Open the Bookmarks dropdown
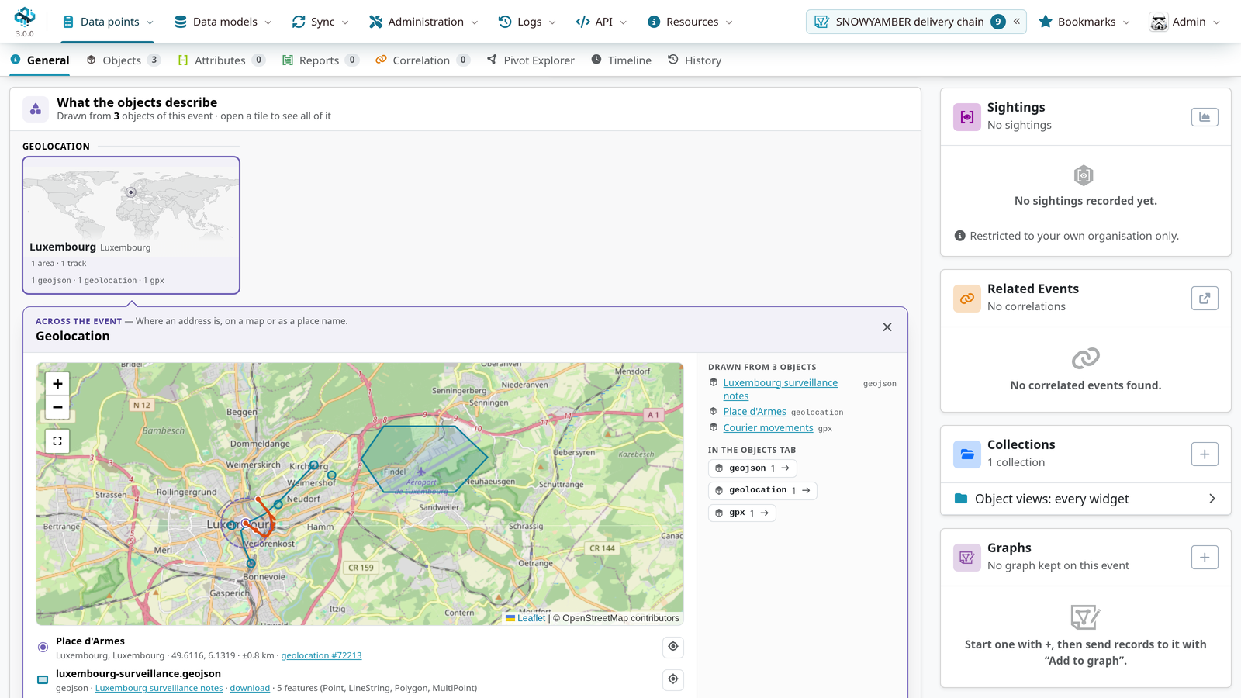This screenshot has width=1241, height=698. pos(1084,22)
